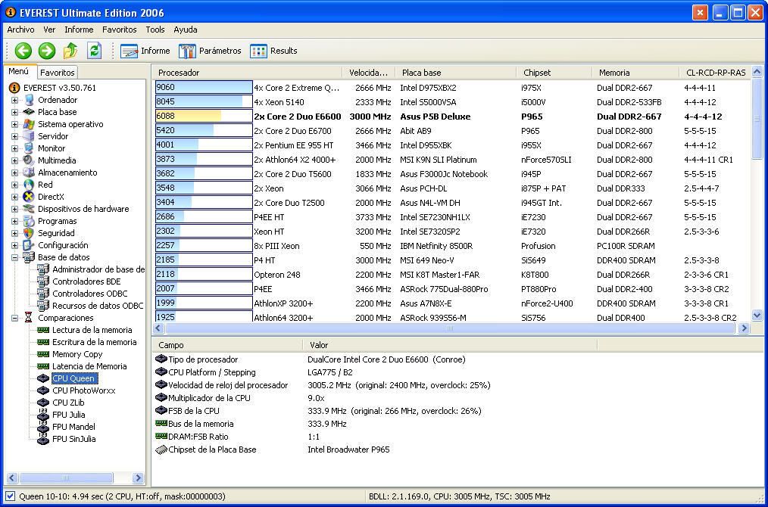Open the Favoritos menu in menu bar
The width and height of the screenshot is (768, 507).
point(120,30)
